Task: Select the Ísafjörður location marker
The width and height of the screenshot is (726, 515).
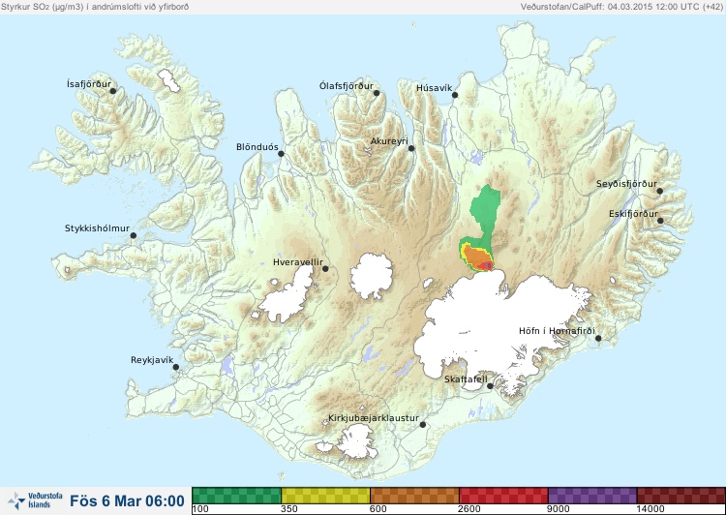Action: 112,91
